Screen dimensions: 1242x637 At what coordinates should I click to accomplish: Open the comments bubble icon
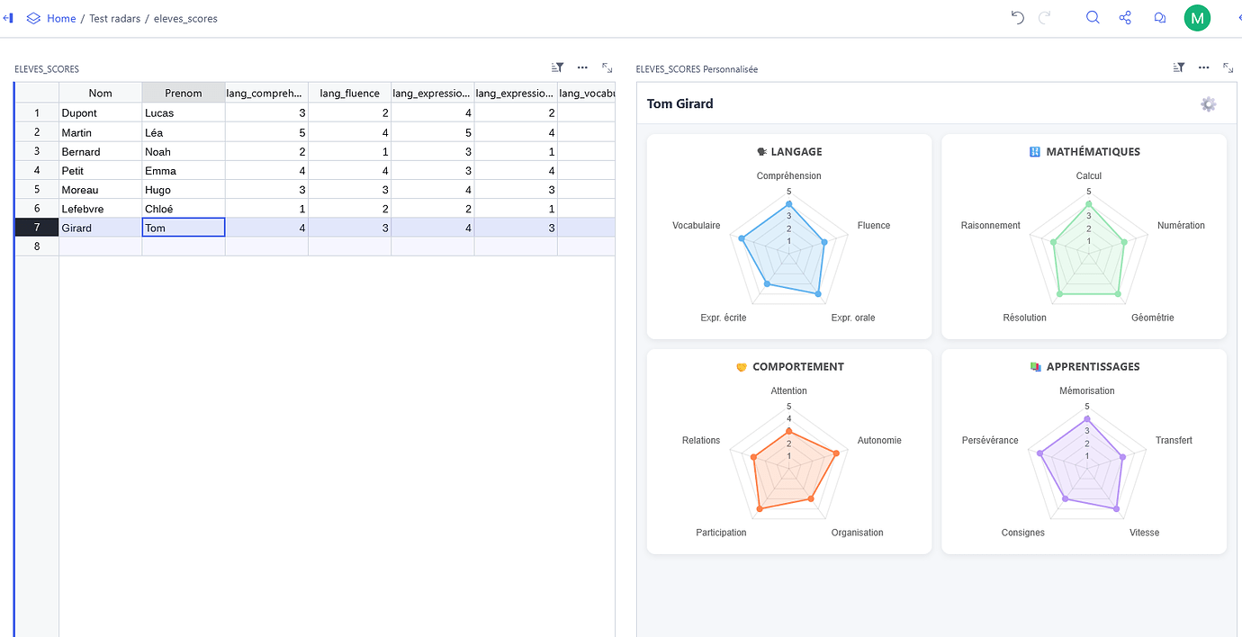tap(1160, 17)
